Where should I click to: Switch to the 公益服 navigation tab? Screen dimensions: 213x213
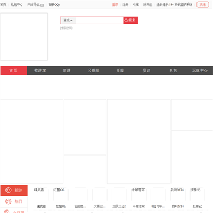point(93,70)
